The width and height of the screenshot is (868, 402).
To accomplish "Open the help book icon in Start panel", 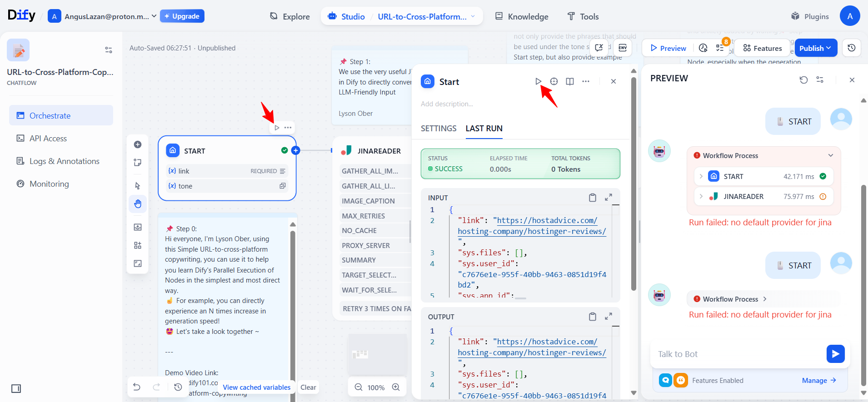I will coord(570,81).
